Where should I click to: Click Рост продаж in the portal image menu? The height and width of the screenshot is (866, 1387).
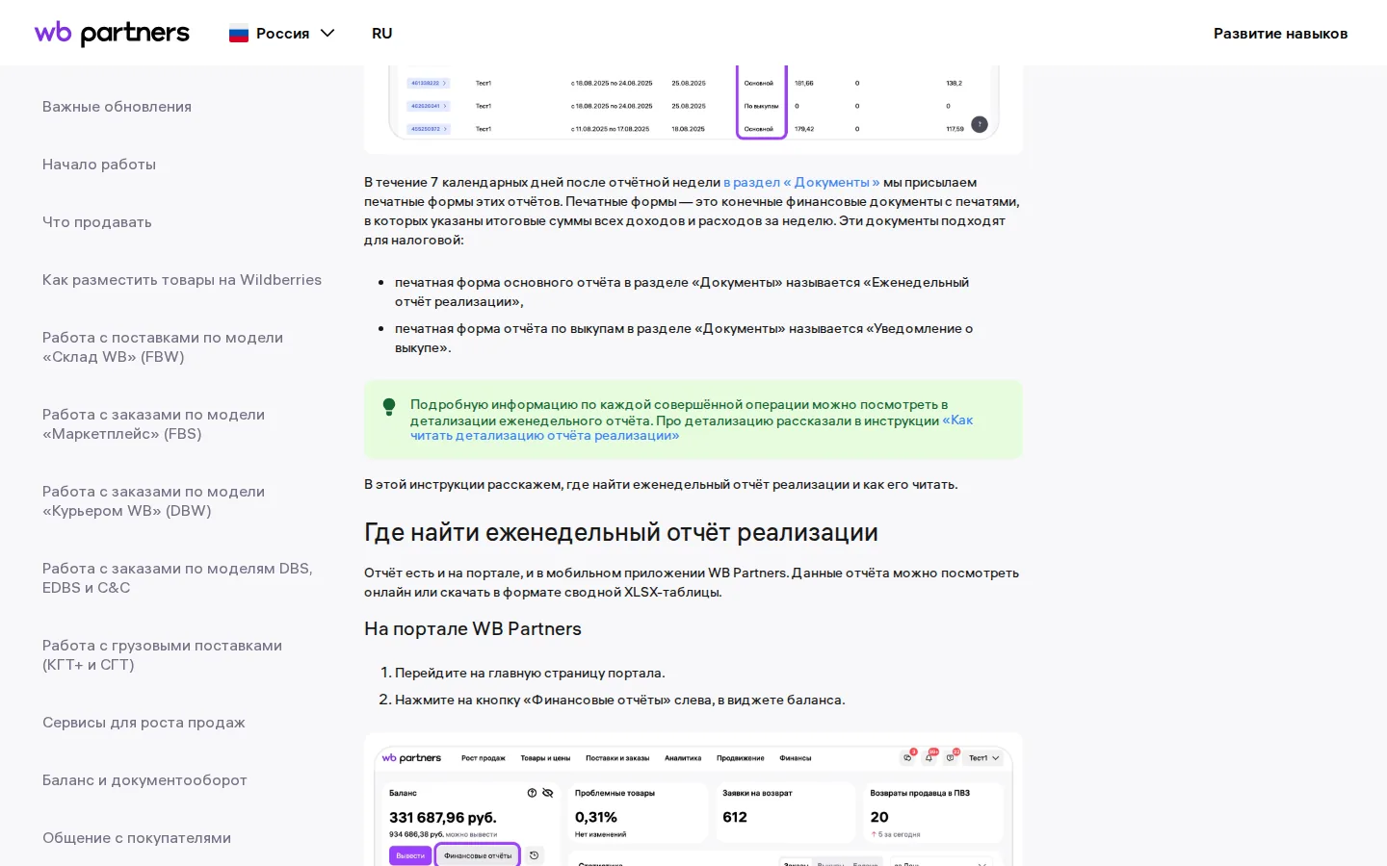tap(484, 758)
